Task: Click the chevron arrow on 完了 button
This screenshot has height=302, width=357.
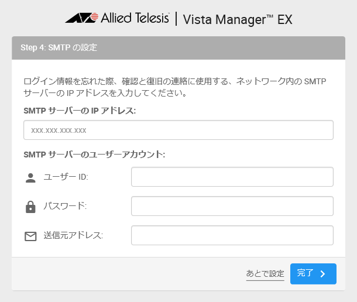Action: 322,274
